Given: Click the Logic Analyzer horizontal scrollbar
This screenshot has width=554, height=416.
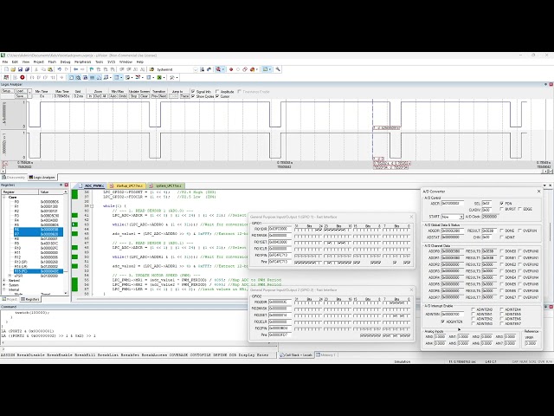Looking at the screenshot, I should (275, 172).
